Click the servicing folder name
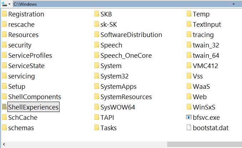242x148 pixels. (21, 76)
